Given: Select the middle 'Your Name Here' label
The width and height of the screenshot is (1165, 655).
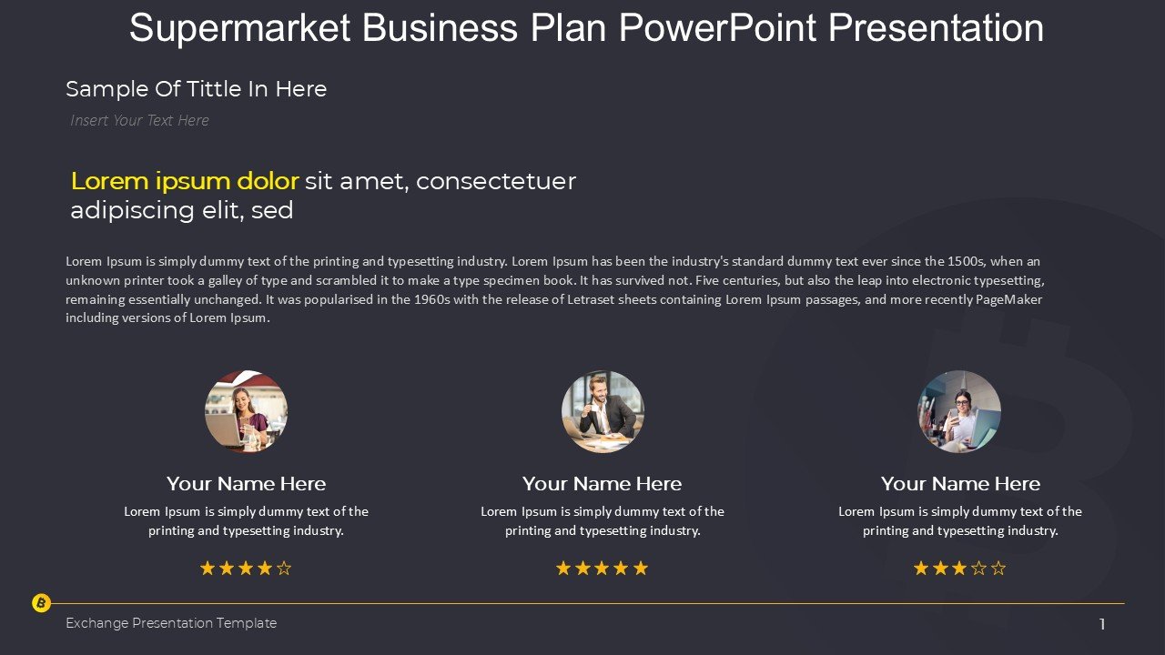Looking at the screenshot, I should click(603, 484).
